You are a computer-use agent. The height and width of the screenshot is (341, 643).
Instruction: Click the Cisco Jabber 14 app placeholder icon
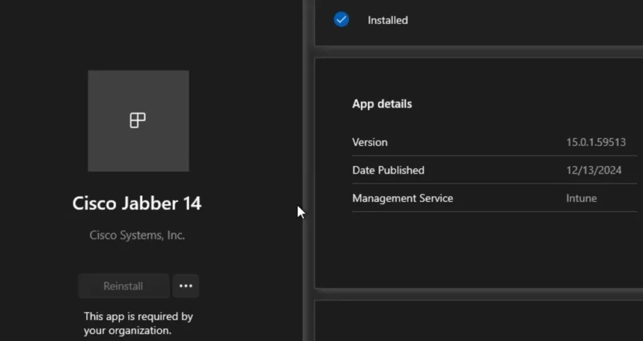138,121
